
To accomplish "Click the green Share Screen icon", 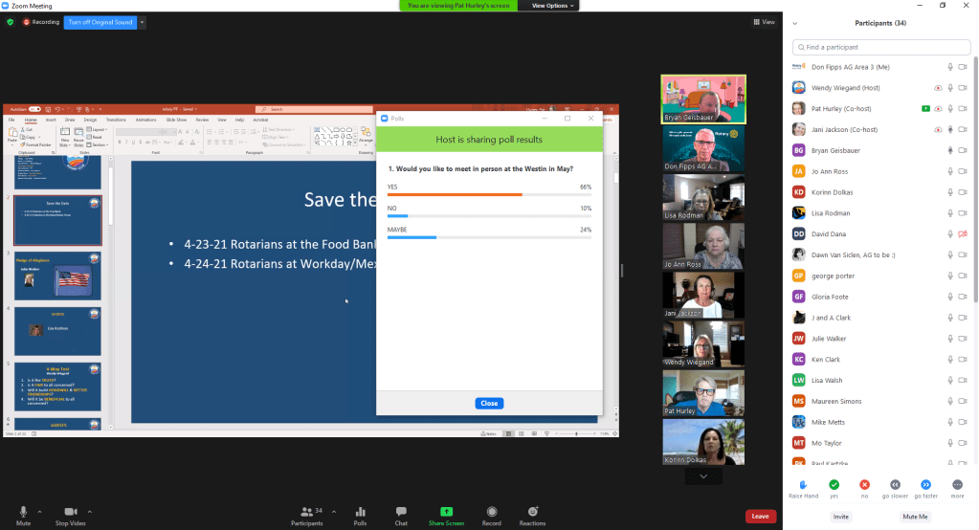I will [x=446, y=512].
